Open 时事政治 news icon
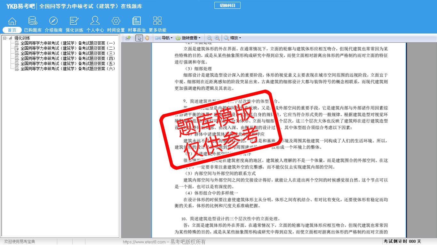 137,21
